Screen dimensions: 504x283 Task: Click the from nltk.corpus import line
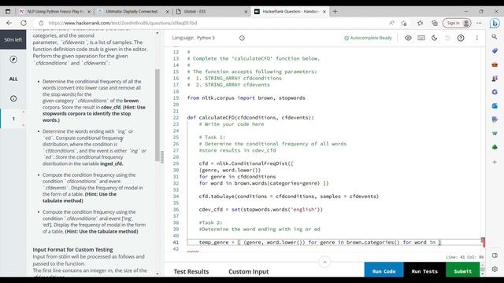[246, 97]
